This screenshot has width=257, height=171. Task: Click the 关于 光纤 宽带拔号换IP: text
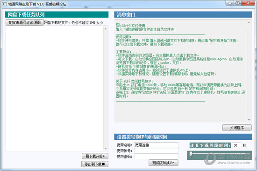click(x=134, y=81)
